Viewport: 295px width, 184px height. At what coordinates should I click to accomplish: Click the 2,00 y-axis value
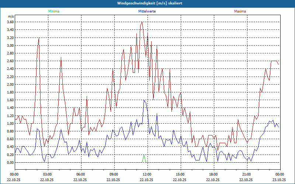10,84
